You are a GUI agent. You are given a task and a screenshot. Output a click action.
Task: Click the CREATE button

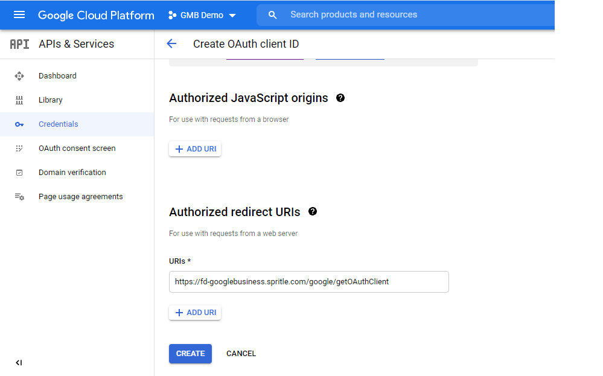tap(190, 354)
